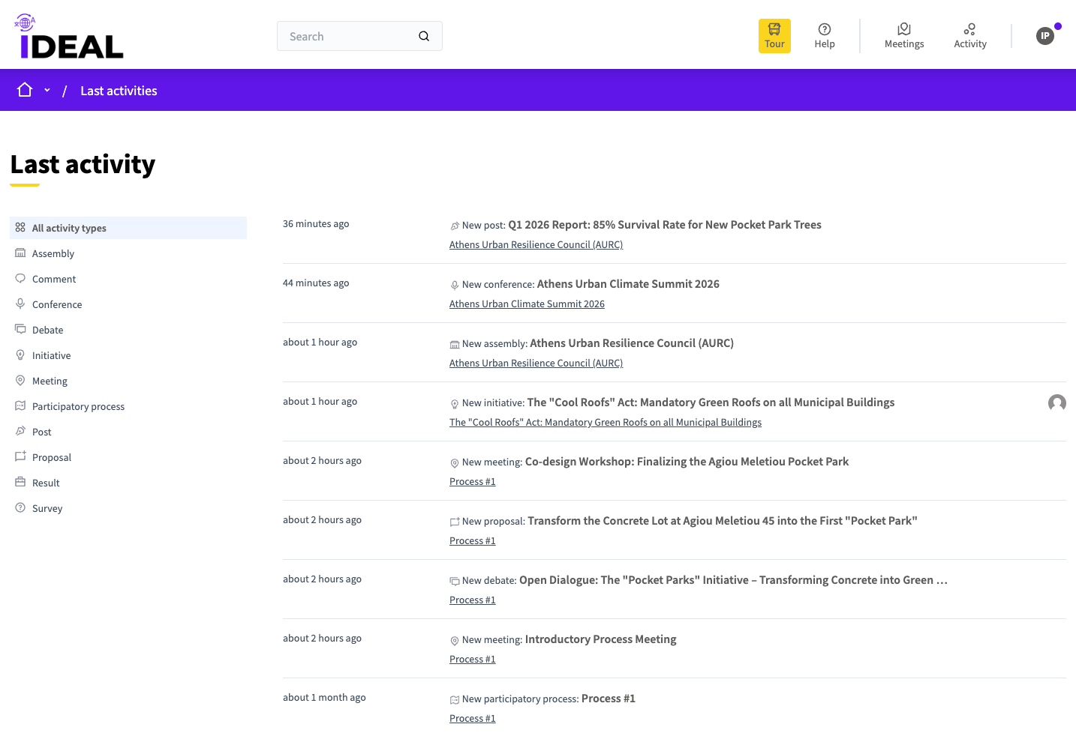This screenshot has height=745, width=1076.
Task: Open the Athens Urban Climate Summit 2026 link
Action: pos(527,304)
